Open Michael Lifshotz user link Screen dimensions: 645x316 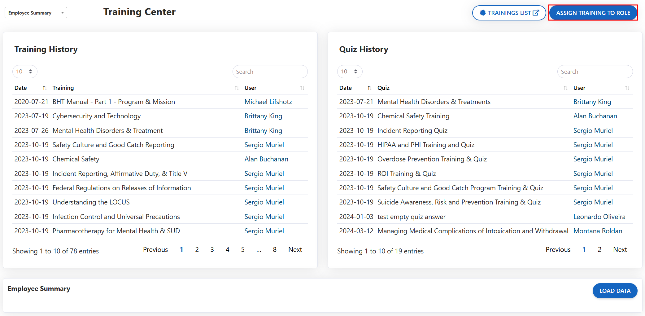(x=268, y=102)
